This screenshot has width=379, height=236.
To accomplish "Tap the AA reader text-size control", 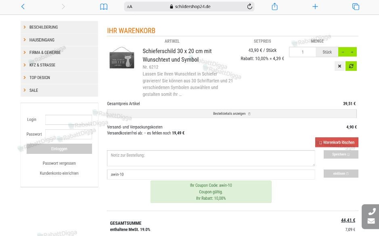I will [130, 7].
